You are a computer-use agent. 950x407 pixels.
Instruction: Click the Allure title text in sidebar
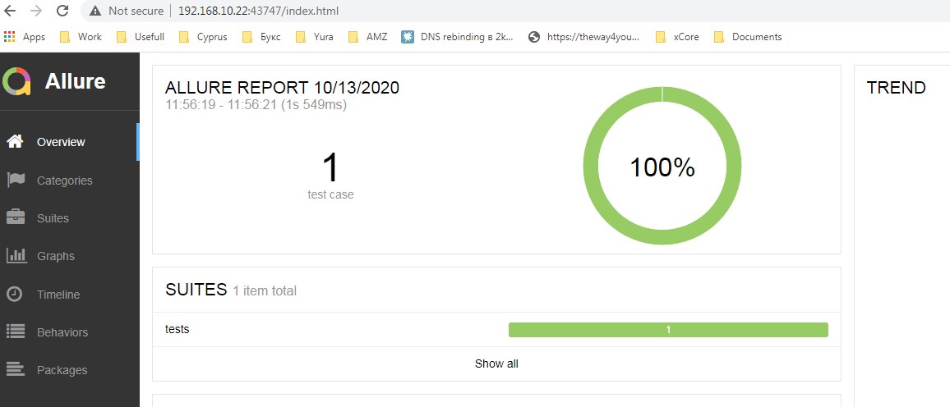pos(75,81)
